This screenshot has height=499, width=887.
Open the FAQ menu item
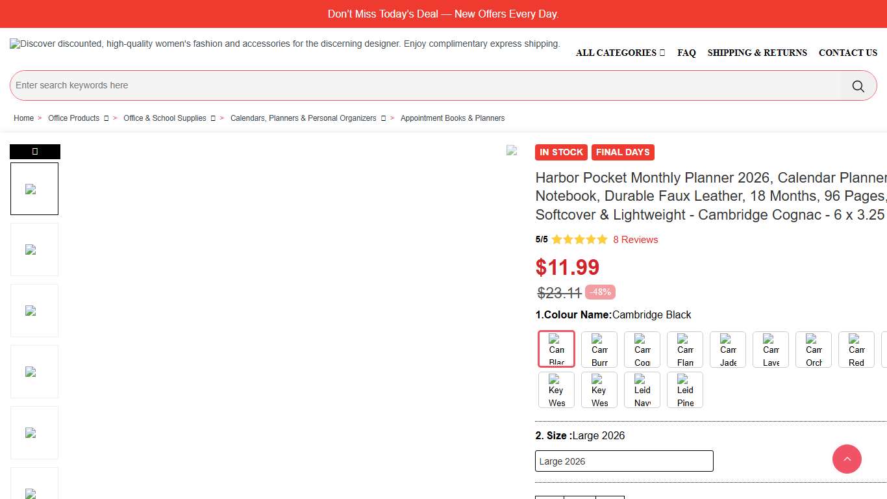(686, 53)
